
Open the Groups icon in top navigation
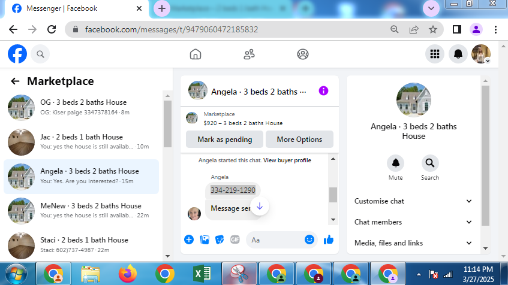point(303,54)
